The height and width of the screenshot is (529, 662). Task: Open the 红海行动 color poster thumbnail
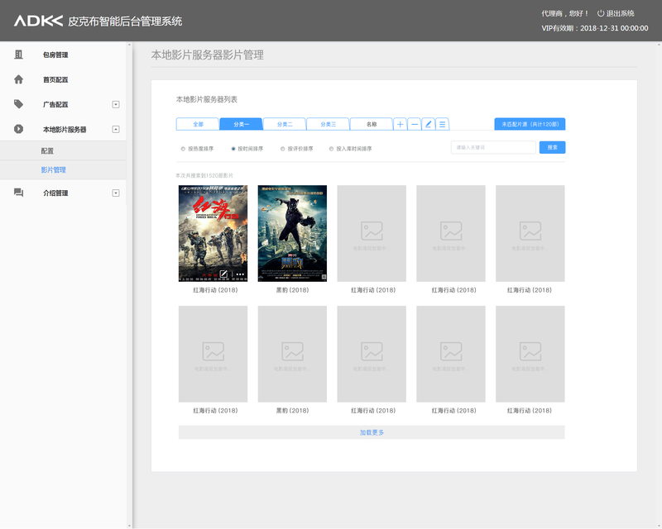click(x=213, y=233)
